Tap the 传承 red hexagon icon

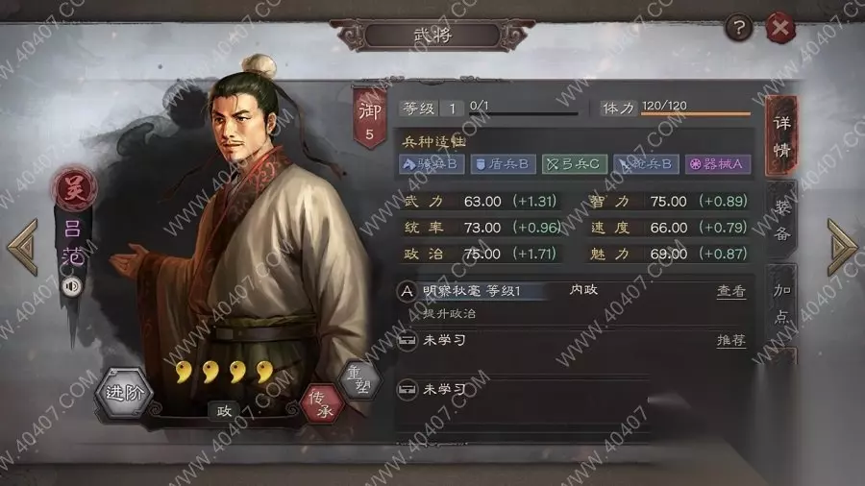pyautogui.click(x=322, y=404)
